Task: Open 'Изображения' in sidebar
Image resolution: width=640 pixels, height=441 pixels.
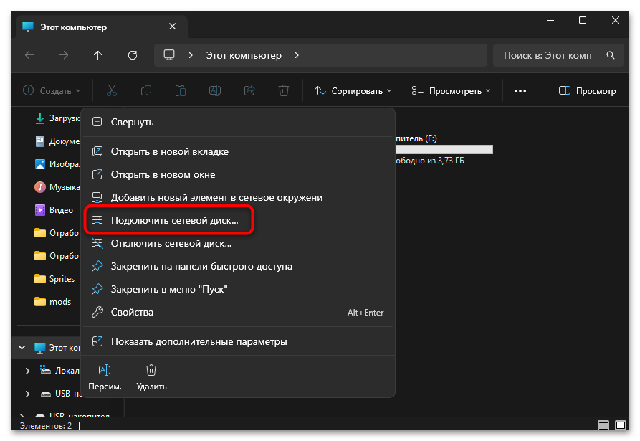Action: click(x=57, y=164)
